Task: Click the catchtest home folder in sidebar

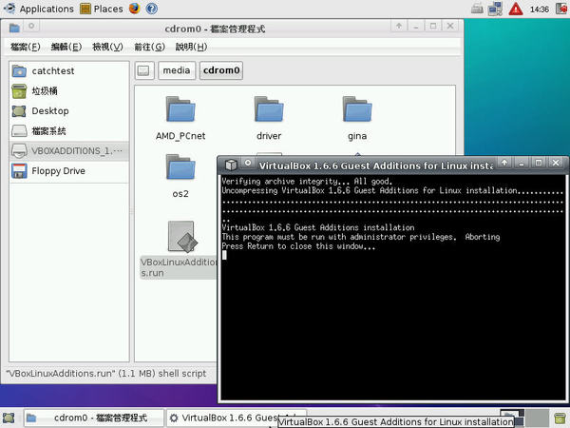Action: 69,71
